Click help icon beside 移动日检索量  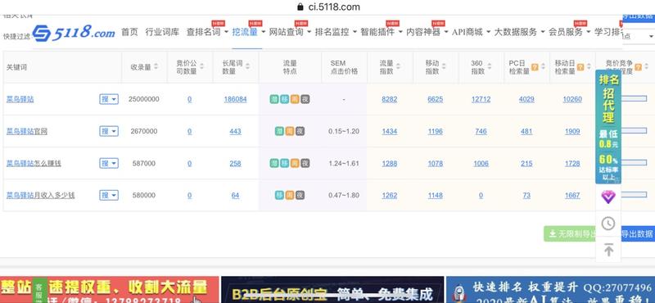pos(580,67)
